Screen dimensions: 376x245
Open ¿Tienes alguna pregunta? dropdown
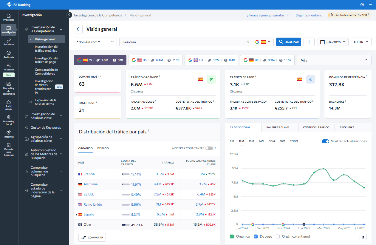[x=268, y=15]
